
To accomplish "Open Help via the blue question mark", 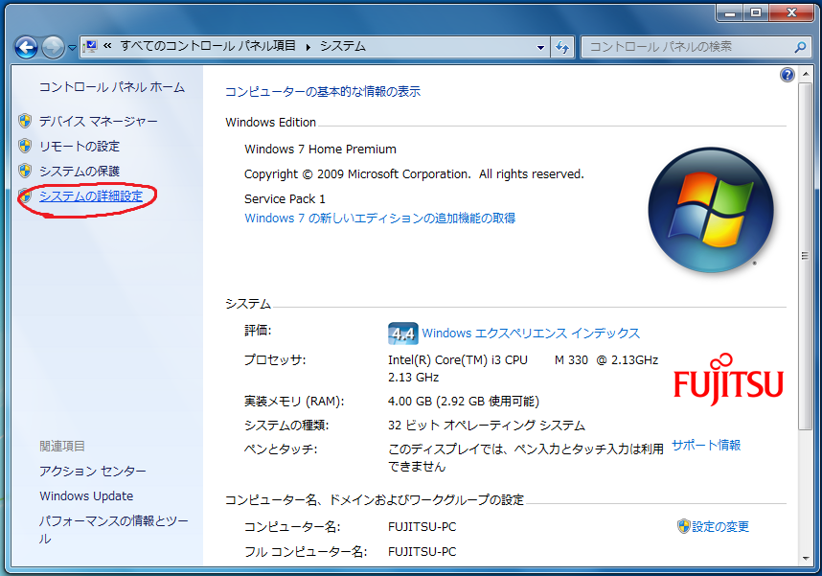I will pos(787,75).
